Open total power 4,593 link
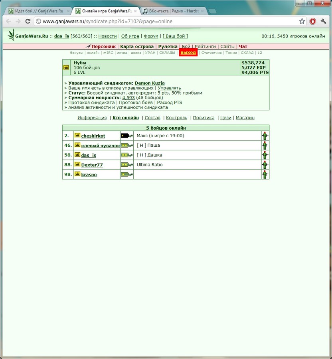332x359 pixels. [128, 98]
